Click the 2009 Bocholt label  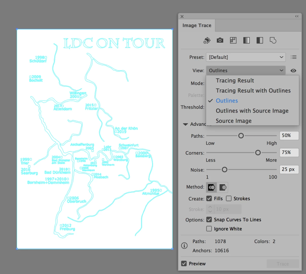click(36, 78)
